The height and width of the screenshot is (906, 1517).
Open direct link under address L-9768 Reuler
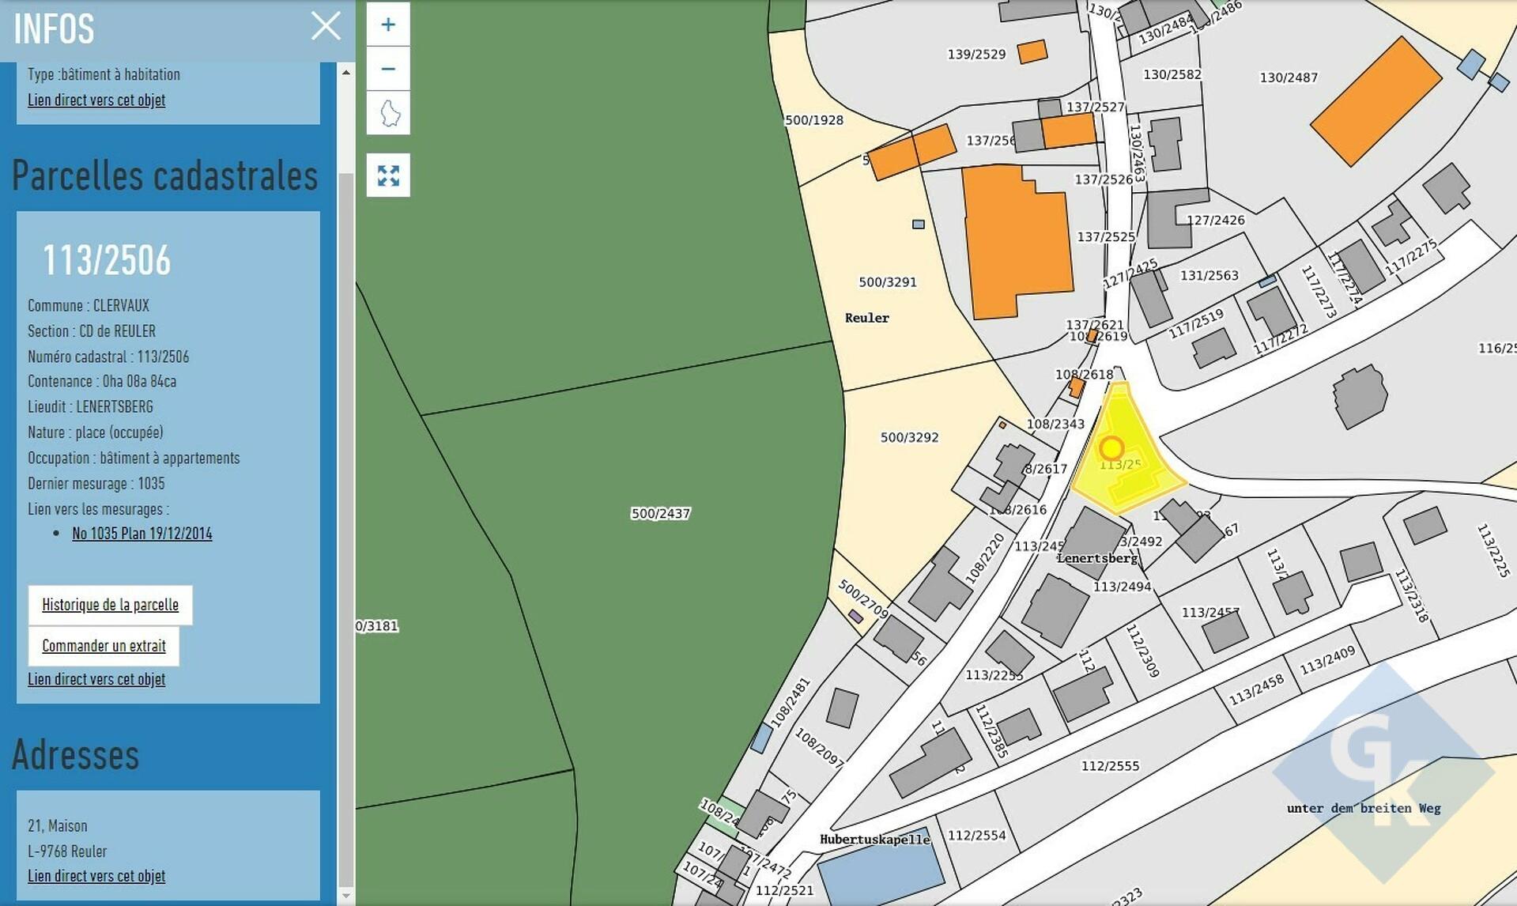point(96,876)
